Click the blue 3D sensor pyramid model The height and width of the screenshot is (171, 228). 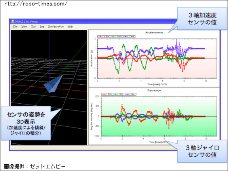[53, 84]
